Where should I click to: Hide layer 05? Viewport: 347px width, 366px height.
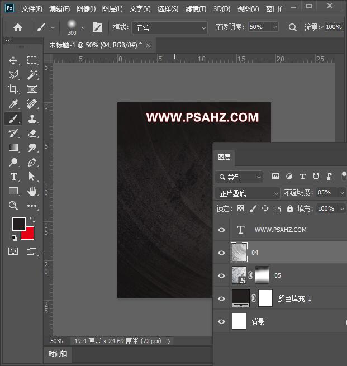click(x=221, y=275)
